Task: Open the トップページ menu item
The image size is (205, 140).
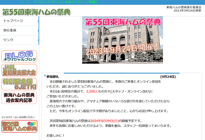Action: [x=20, y=21]
